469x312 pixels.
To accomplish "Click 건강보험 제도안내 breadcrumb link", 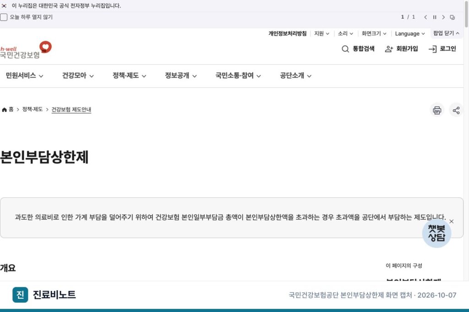I will (x=71, y=110).
